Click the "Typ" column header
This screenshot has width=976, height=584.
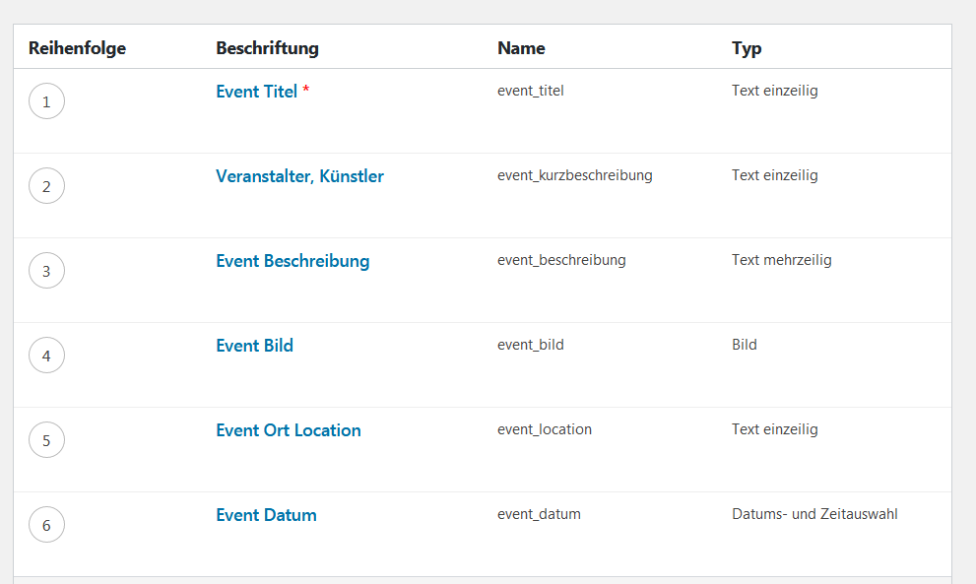pyautogui.click(x=746, y=47)
